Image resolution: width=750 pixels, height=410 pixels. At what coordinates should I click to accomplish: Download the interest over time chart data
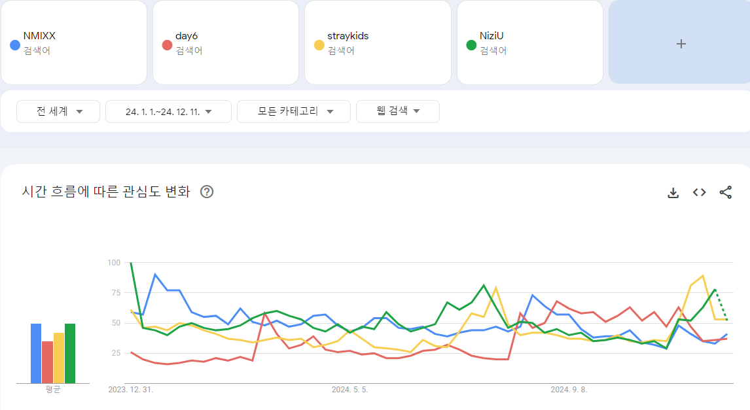673,192
